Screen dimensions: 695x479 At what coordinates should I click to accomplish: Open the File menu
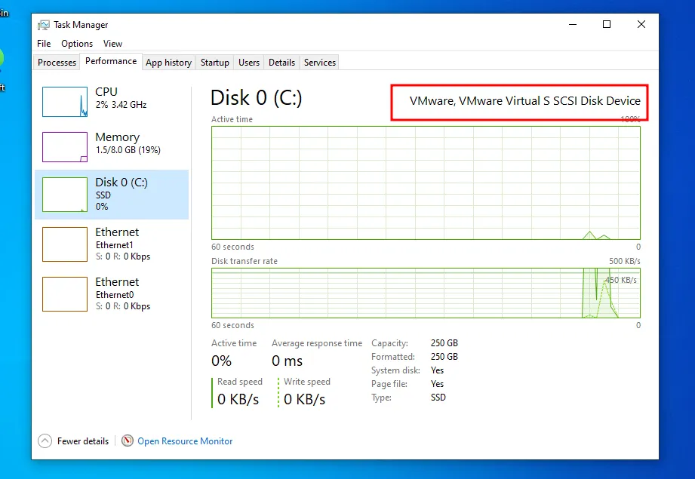(44, 44)
